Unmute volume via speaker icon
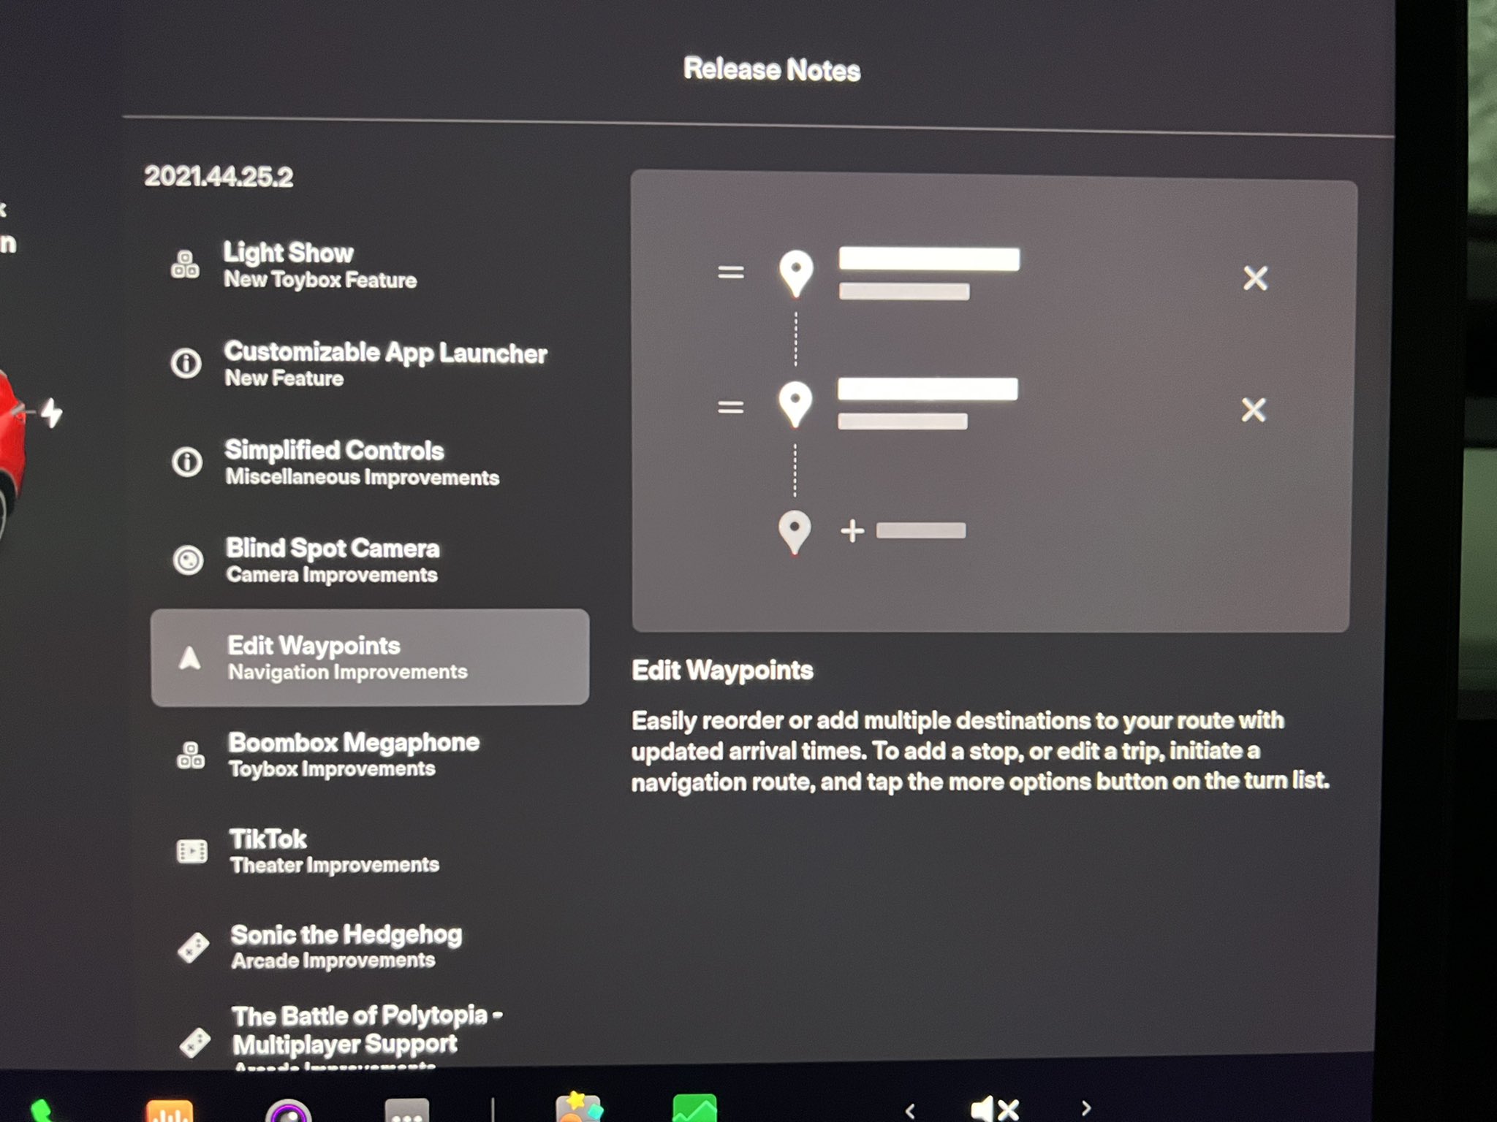The height and width of the screenshot is (1122, 1497). [994, 1109]
